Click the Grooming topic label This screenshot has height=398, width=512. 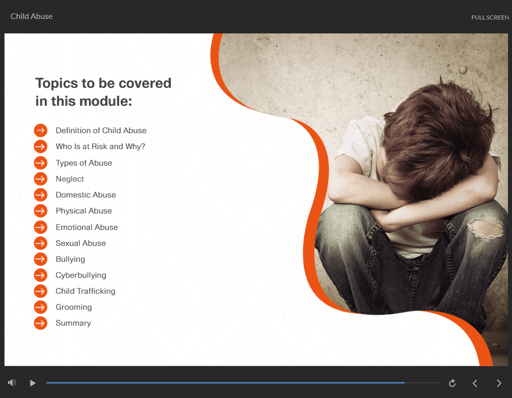click(74, 307)
